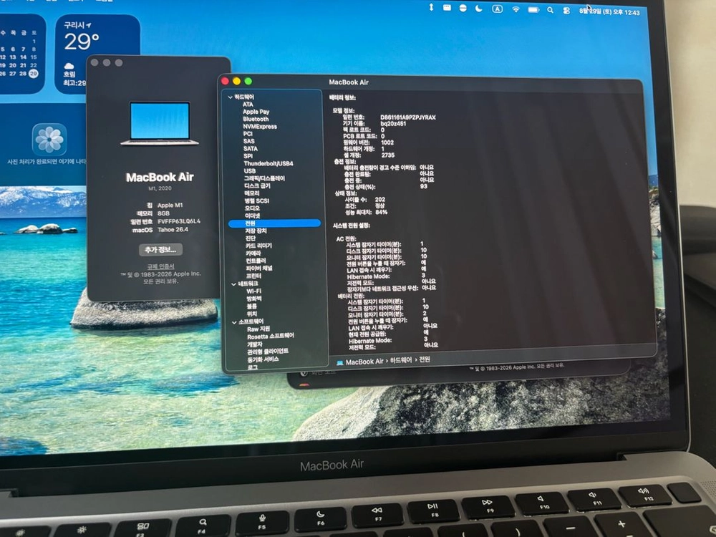Click the cycle count value 202
The height and width of the screenshot is (537, 716).
coord(380,200)
